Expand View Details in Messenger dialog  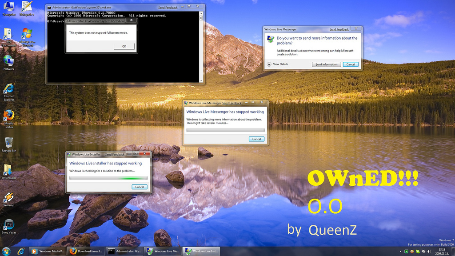coord(269,64)
